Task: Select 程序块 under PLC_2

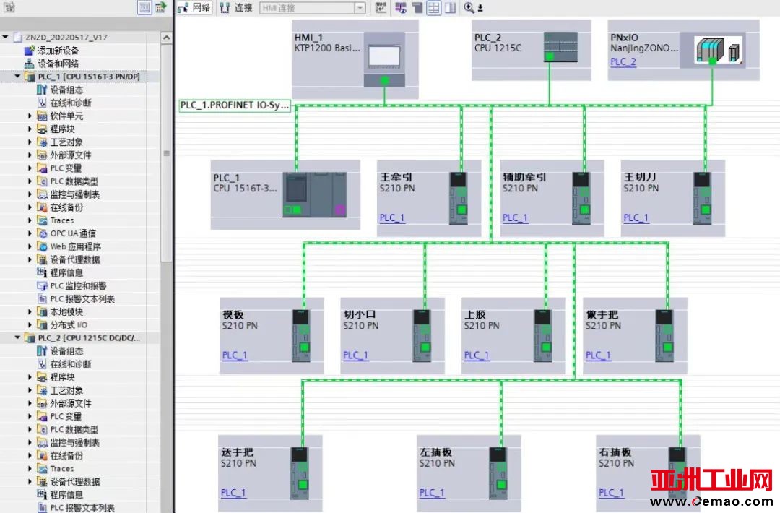Action: [x=62, y=377]
